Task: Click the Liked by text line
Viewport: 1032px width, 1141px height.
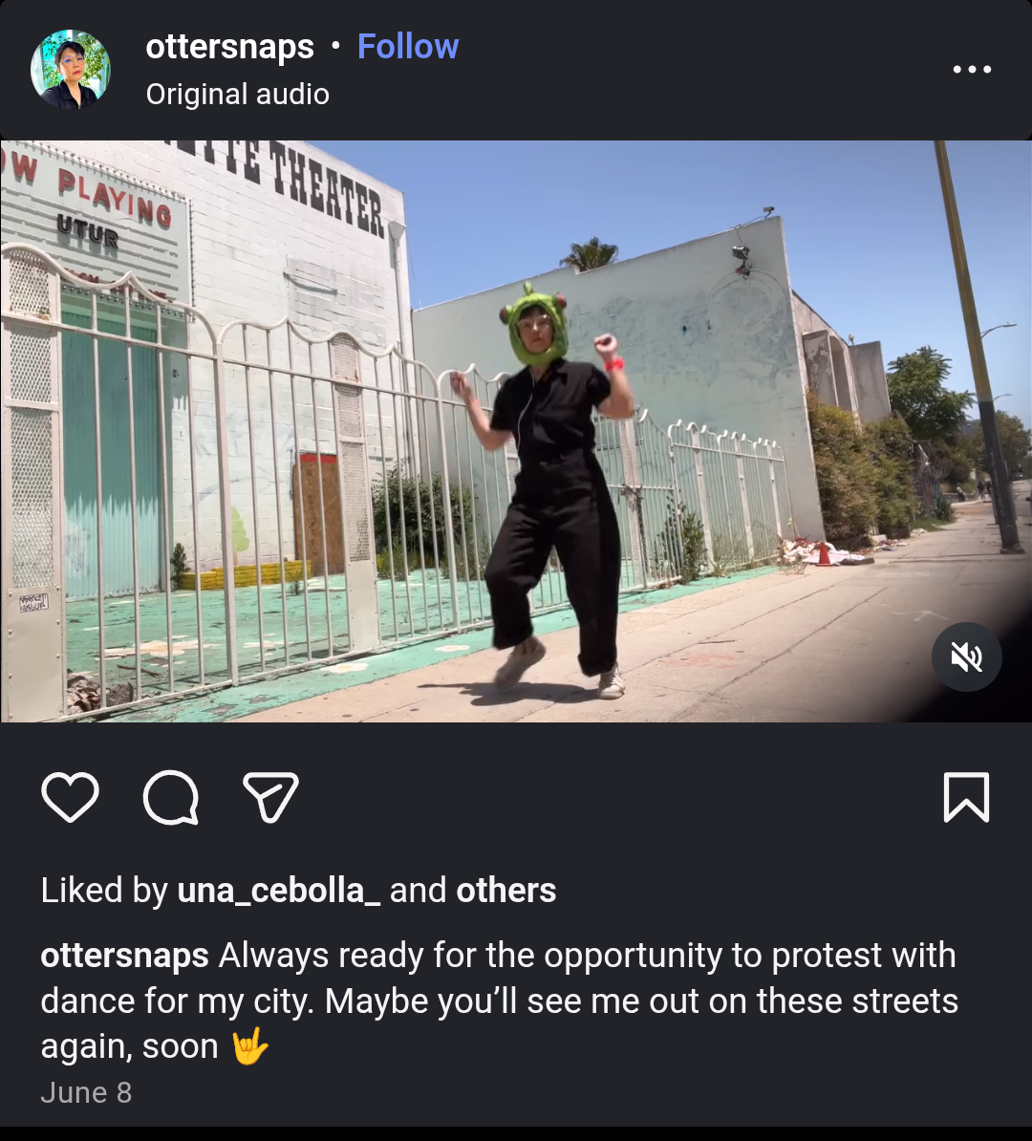Action: coord(298,890)
